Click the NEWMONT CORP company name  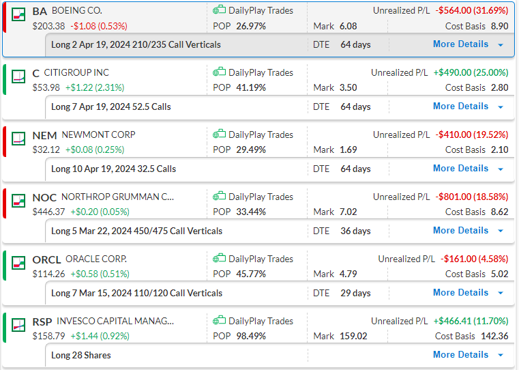[x=99, y=134]
